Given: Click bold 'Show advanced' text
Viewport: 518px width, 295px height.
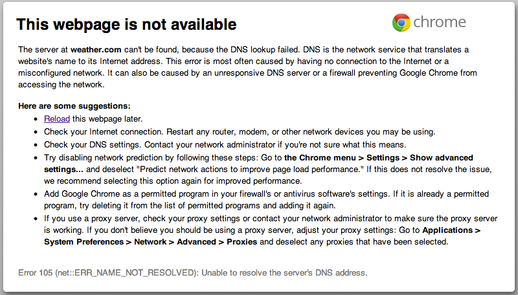Looking at the screenshot, I should tap(442, 158).
